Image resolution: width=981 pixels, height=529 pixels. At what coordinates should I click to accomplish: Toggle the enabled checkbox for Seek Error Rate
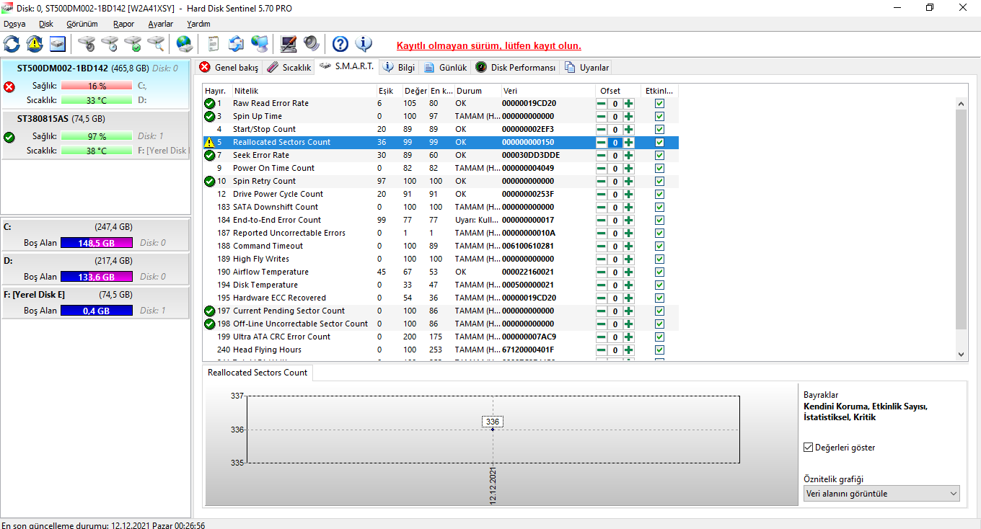coord(659,156)
